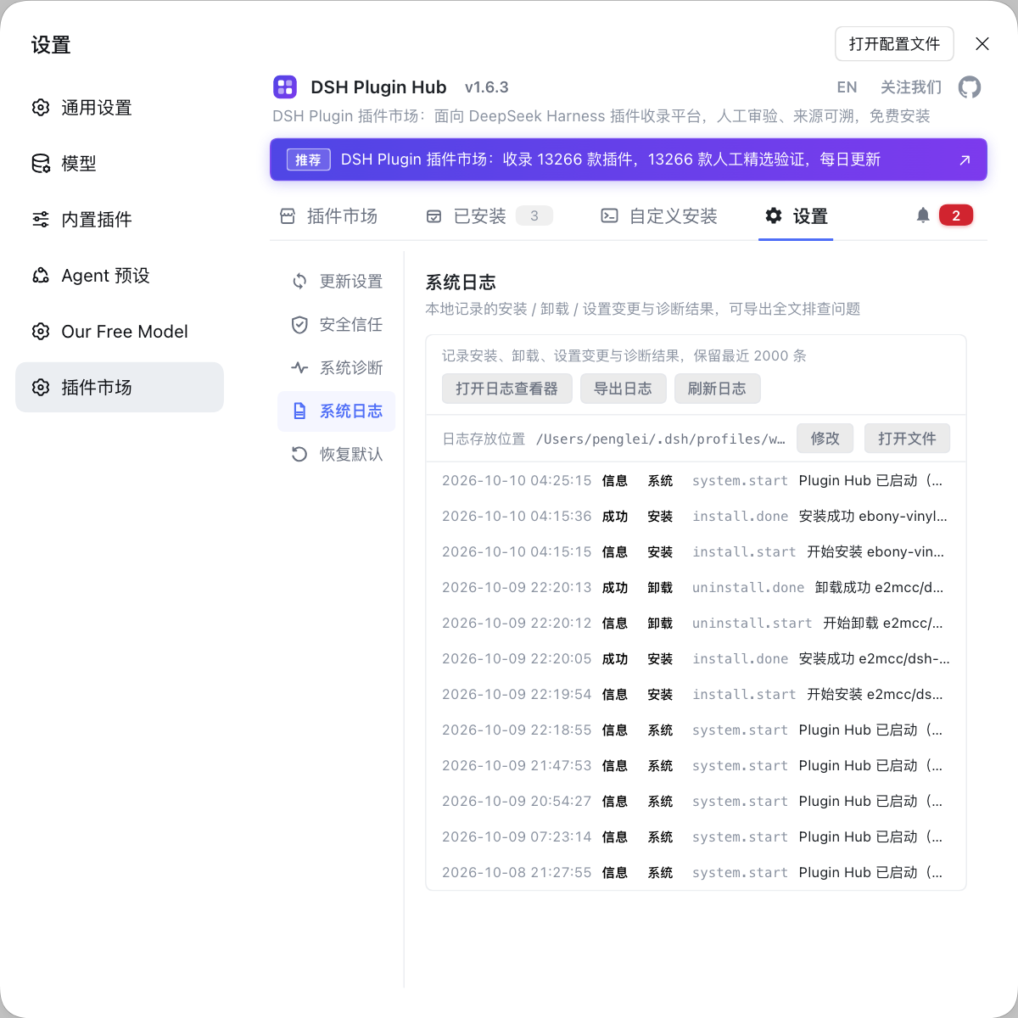Select log row 2026-10-09 22:20:13 uninstall.done
The width and height of the screenshot is (1018, 1018).
pyautogui.click(x=696, y=587)
